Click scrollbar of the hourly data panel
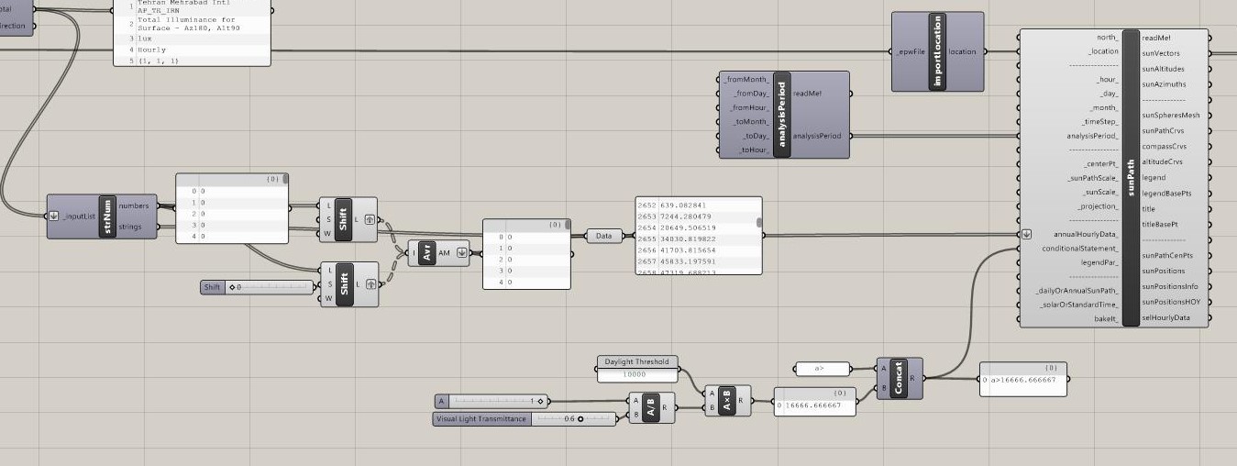 pyautogui.click(x=758, y=222)
